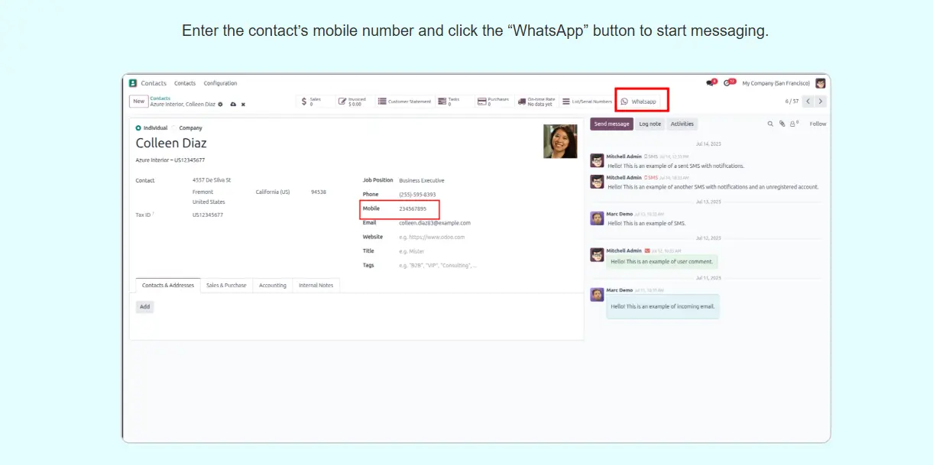This screenshot has width=933, height=465.
Task: Open the activities clock icon
Action: pyautogui.click(x=729, y=83)
